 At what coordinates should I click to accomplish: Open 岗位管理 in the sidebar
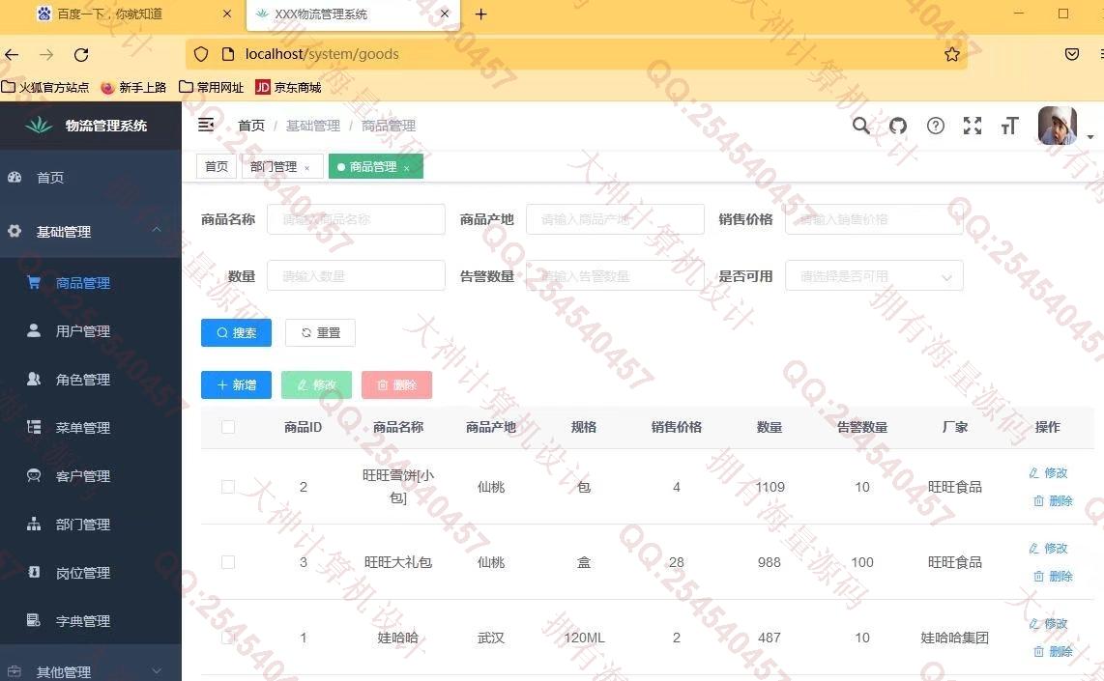click(x=90, y=573)
